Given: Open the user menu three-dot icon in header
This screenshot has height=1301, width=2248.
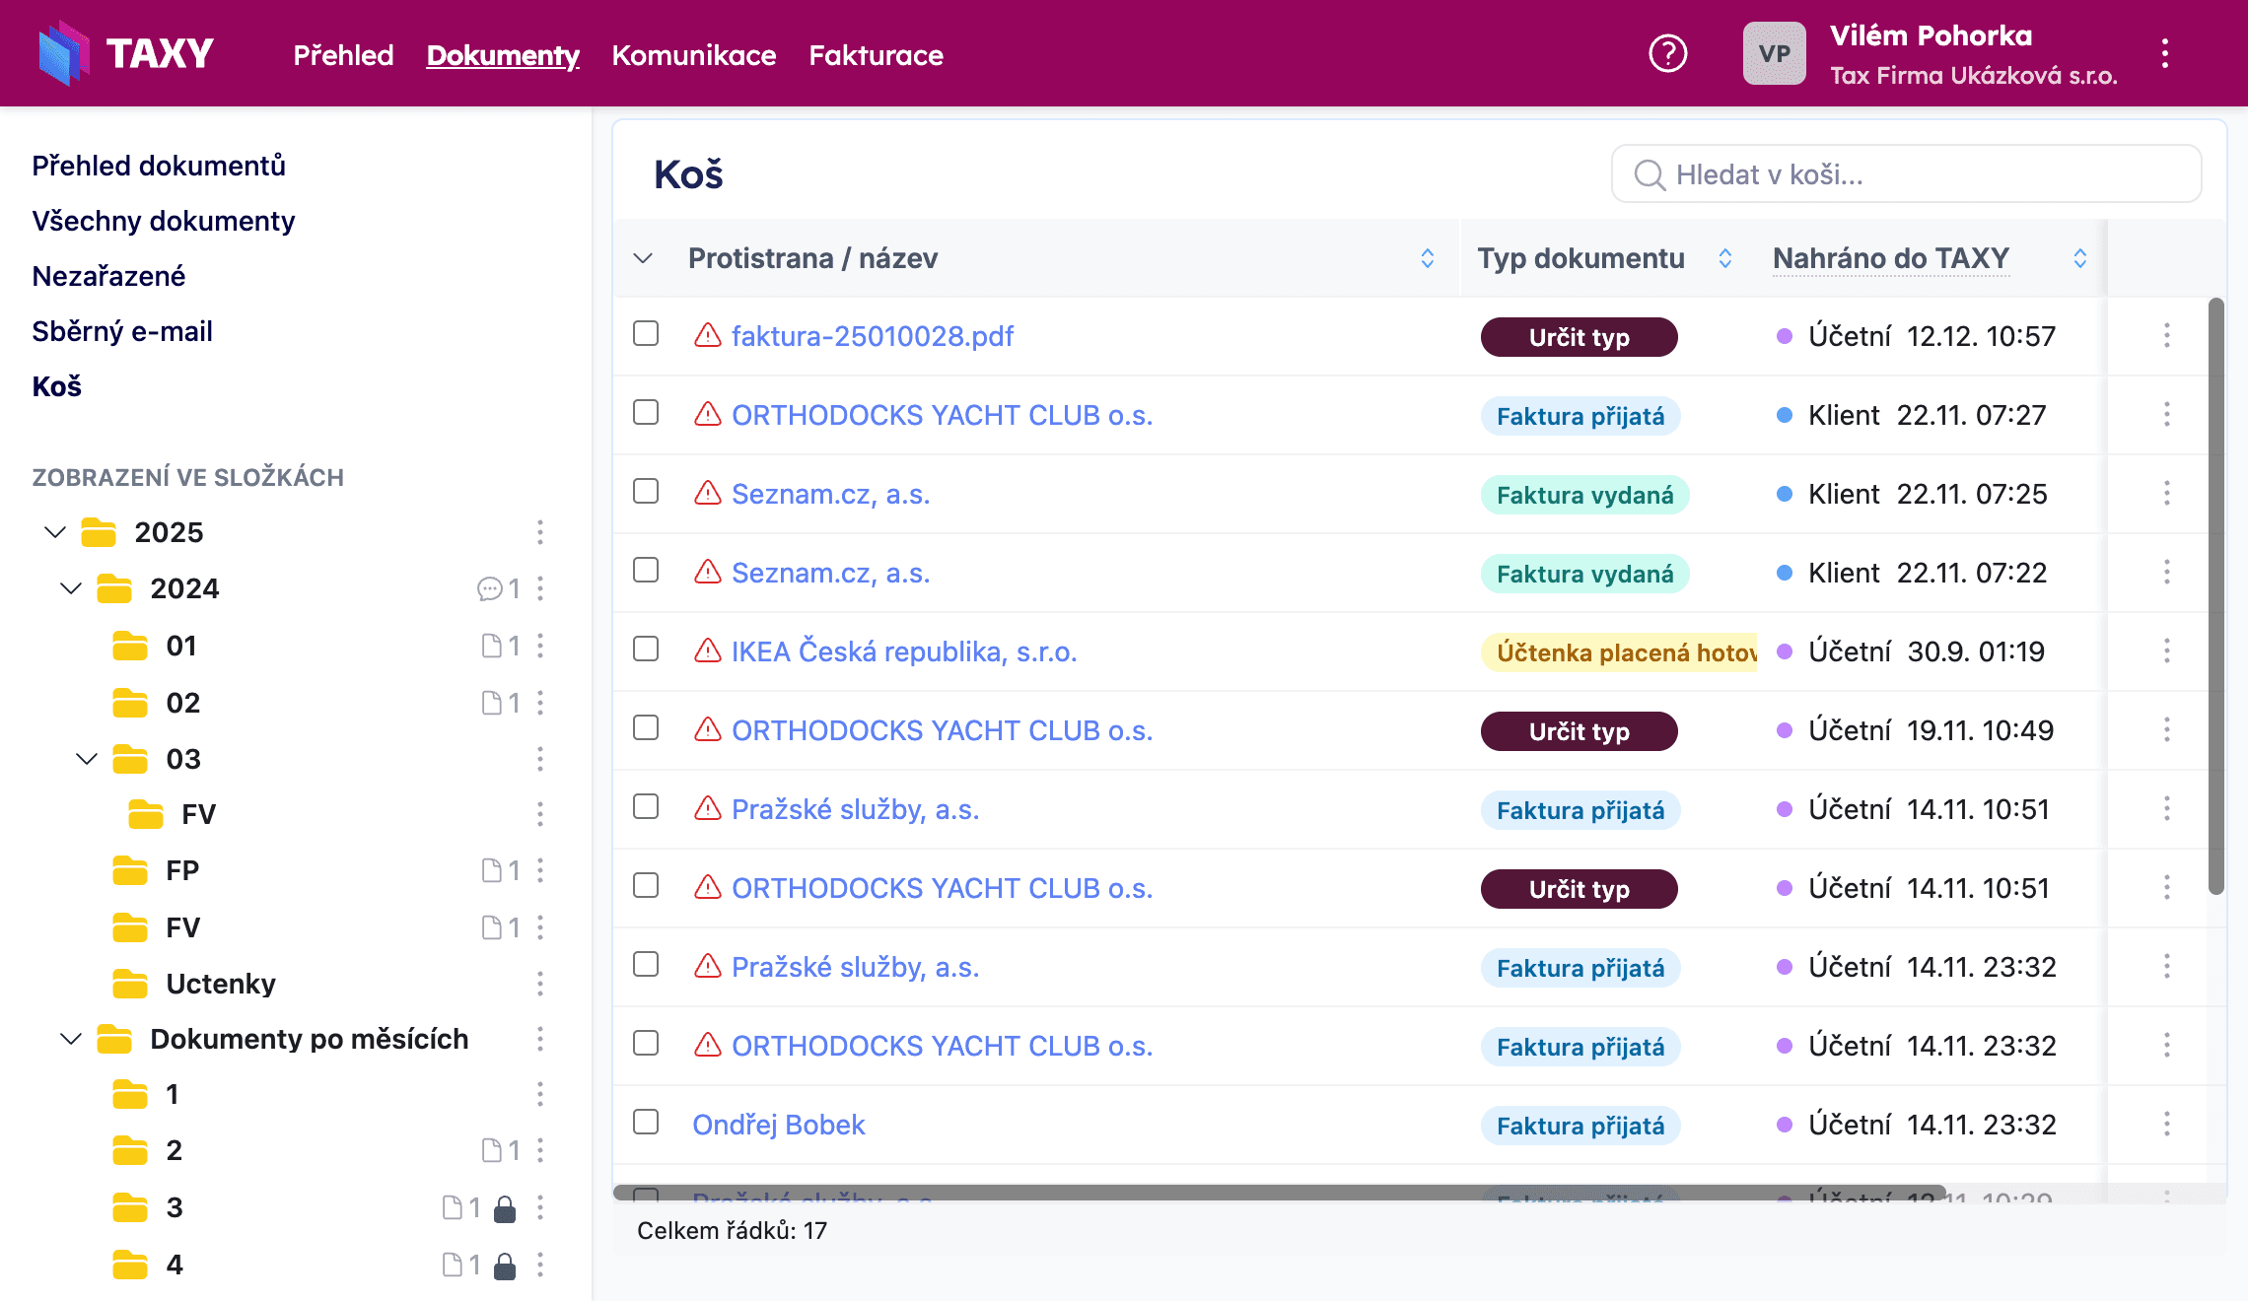Looking at the screenshot, I should pyautogui.click(x=2164, y=53).
